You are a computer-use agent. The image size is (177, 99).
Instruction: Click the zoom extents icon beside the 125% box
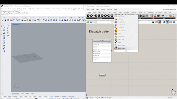click(x=112, y=22)
